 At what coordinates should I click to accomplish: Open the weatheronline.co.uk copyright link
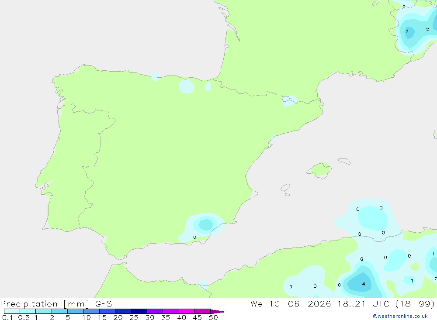coord(400,316)
